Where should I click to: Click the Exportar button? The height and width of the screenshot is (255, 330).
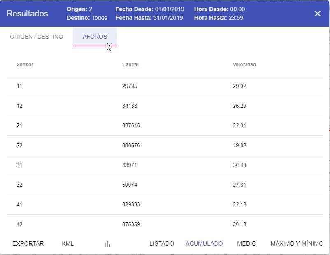click(28, 243)
